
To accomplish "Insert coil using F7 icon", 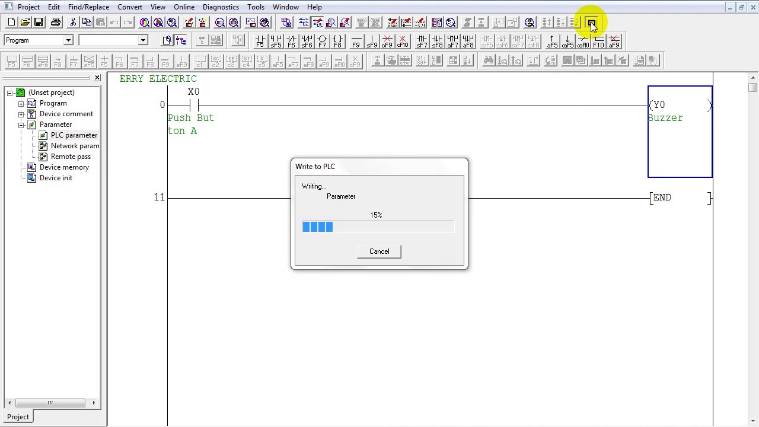I will click(322, 41).
